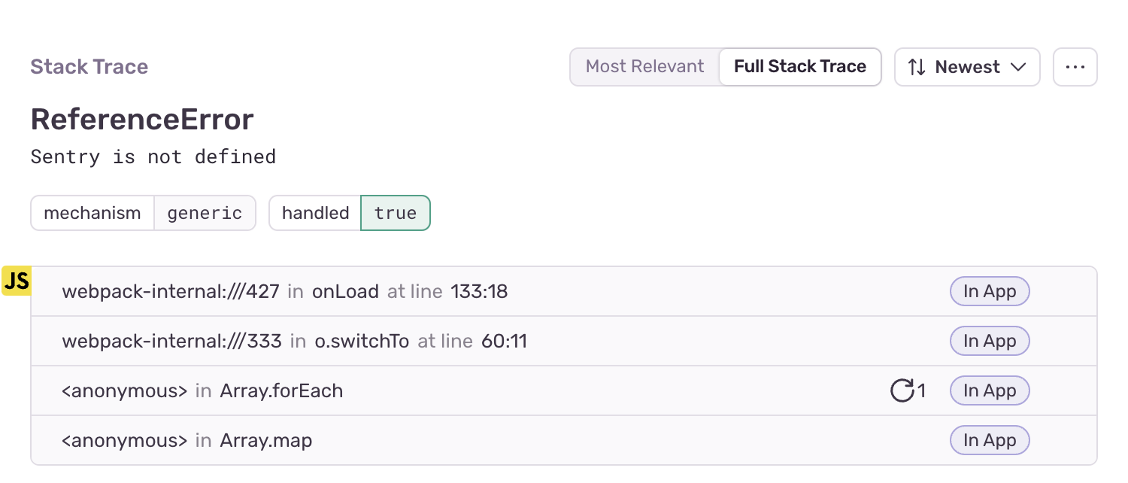Expand the webpack-internal:///427 onLoad frame

pos(564,291)
